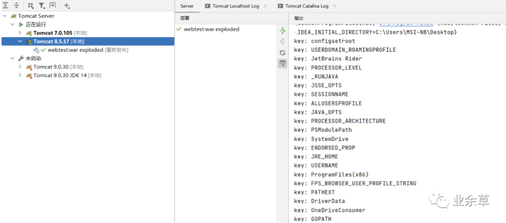
Task: Click the Tomcat 8.5.57 cat icon
Action: 29,42
